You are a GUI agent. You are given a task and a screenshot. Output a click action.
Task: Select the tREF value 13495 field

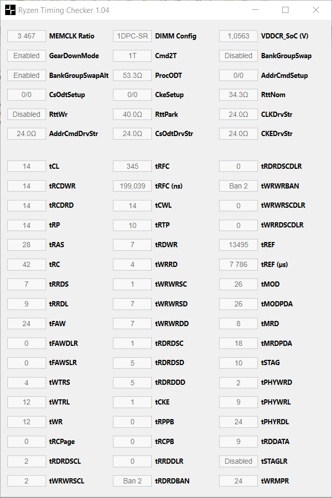pyautogui.click(x=239, y=245)
